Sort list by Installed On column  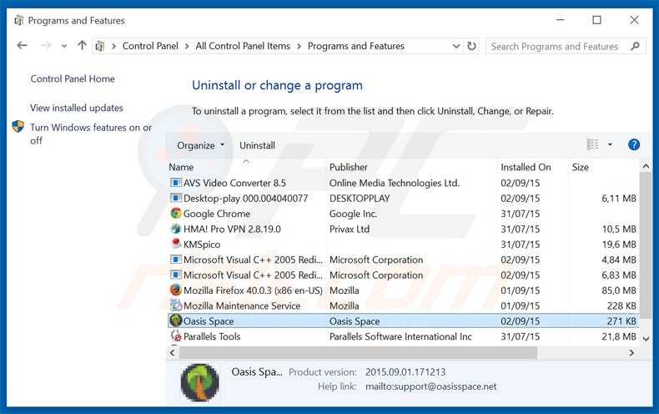[x=526, y=167]
